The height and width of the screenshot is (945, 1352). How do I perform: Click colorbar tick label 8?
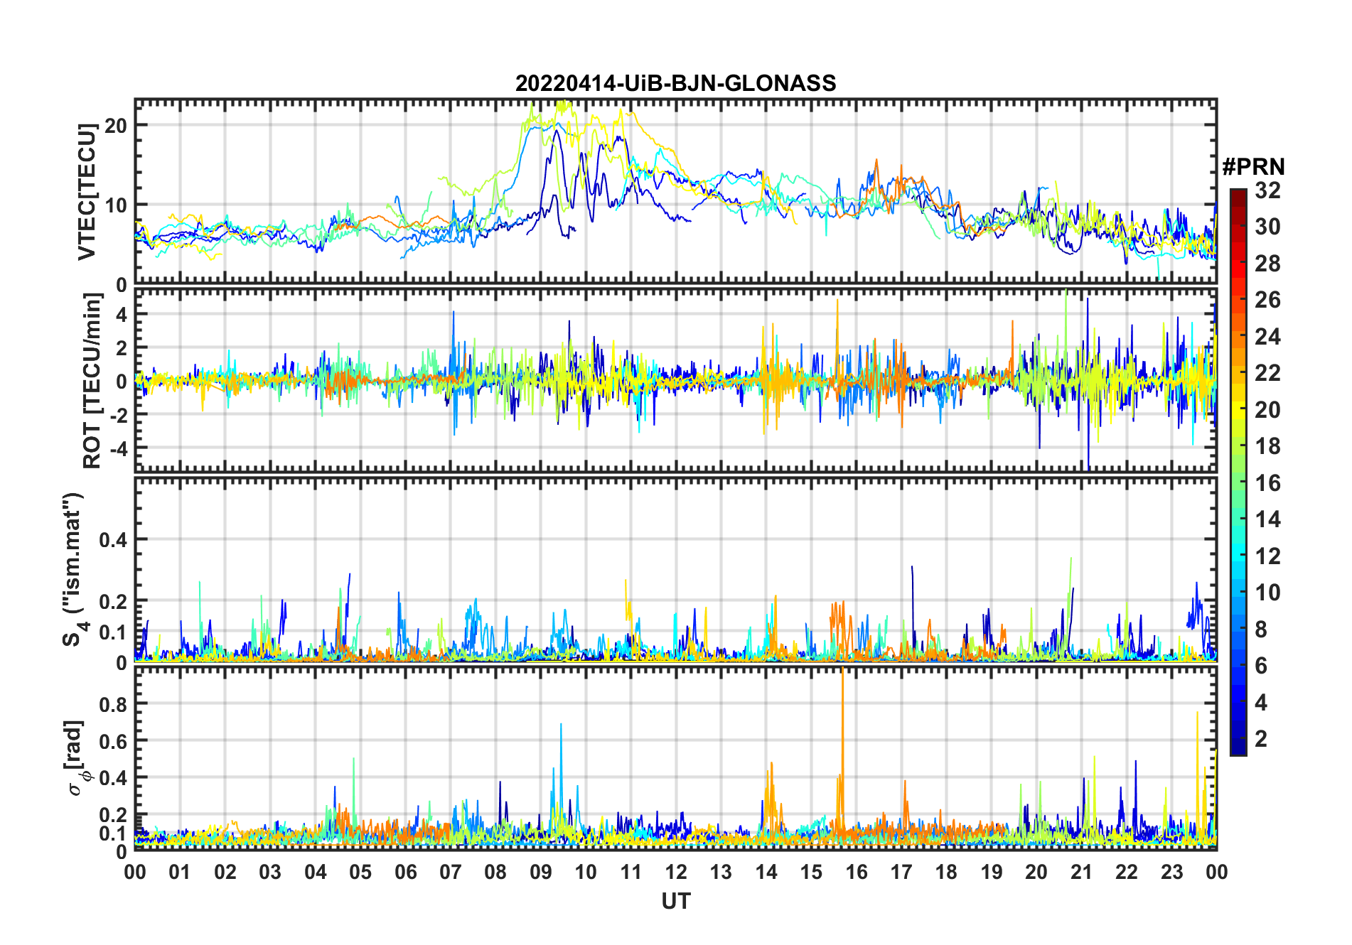[x=1262, y=629]
